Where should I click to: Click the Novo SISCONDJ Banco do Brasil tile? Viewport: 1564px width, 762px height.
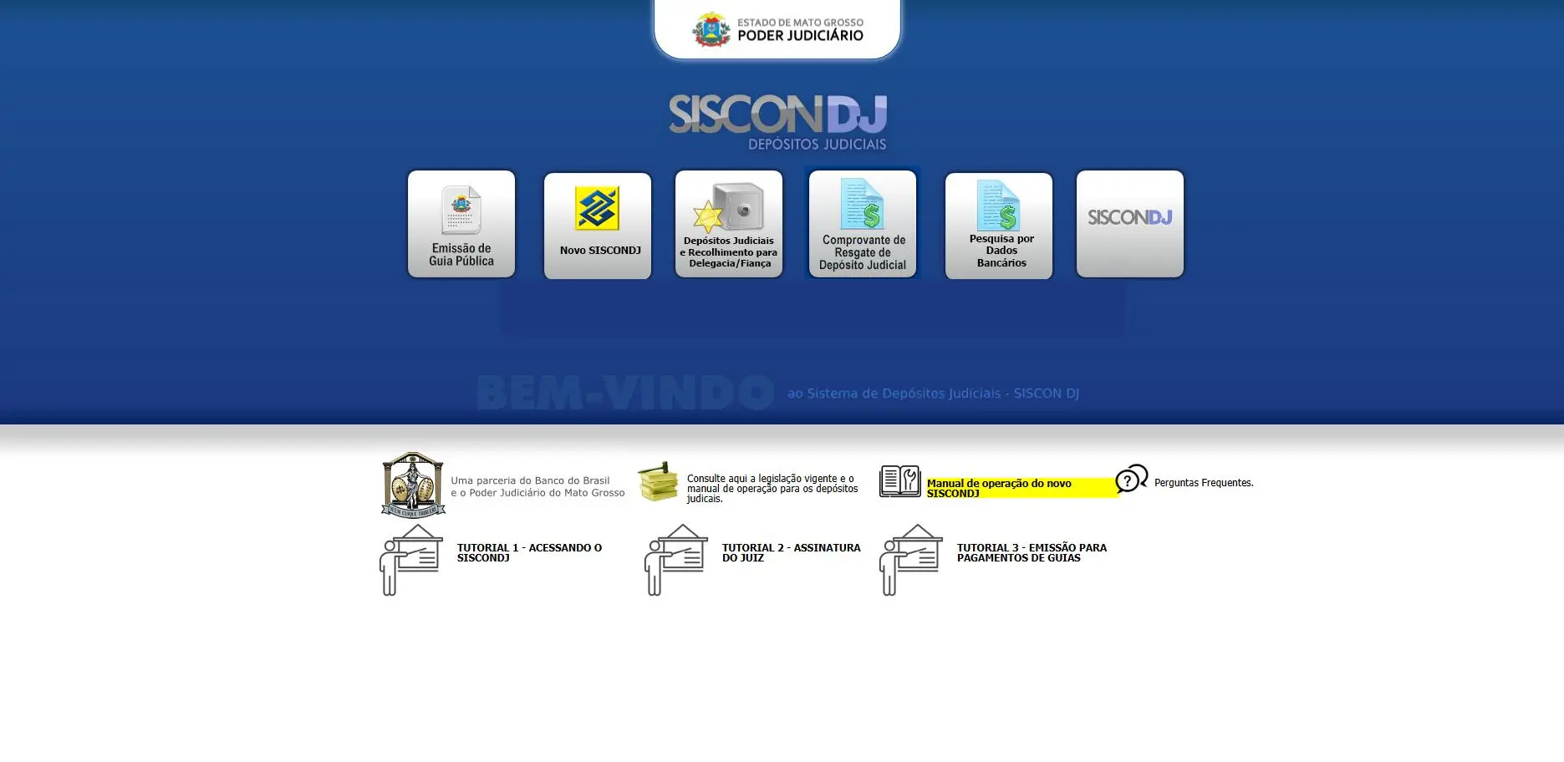(598, 226)
